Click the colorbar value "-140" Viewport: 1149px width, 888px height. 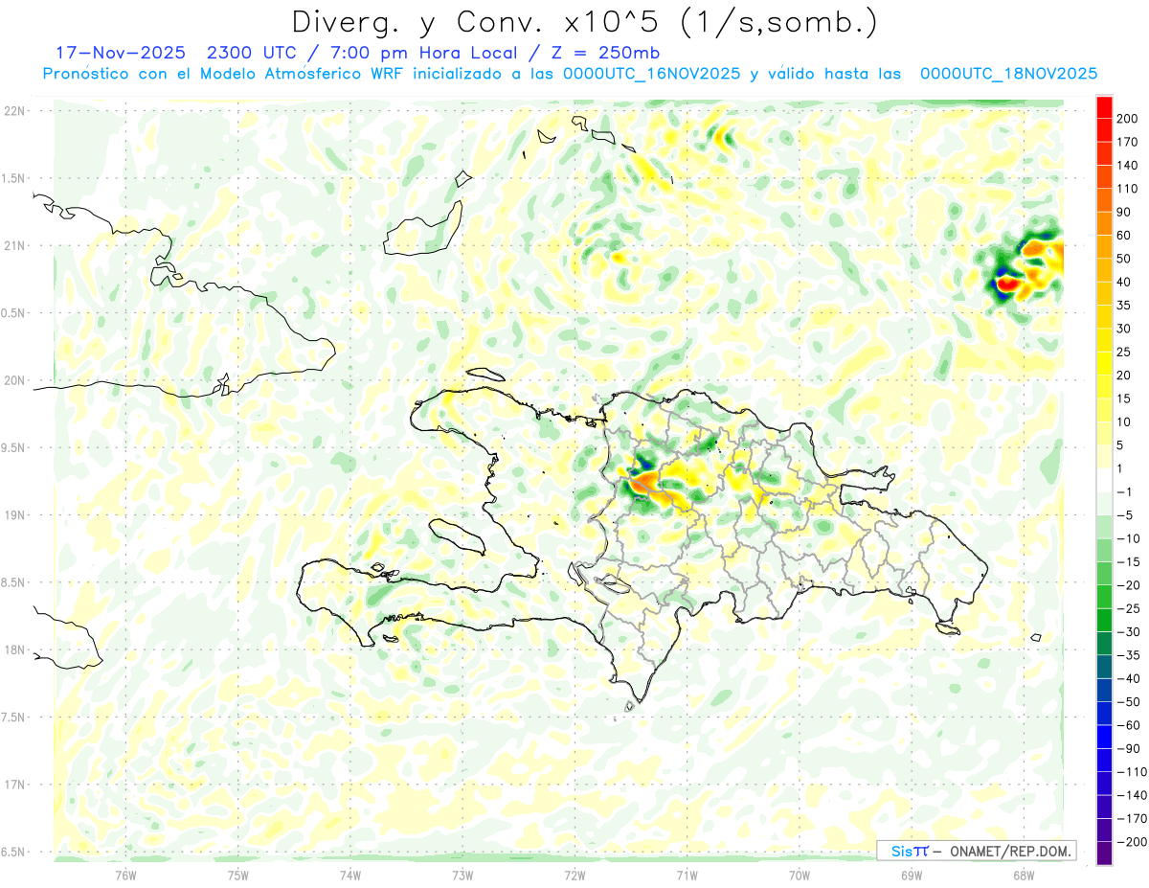click(1130, 795)
